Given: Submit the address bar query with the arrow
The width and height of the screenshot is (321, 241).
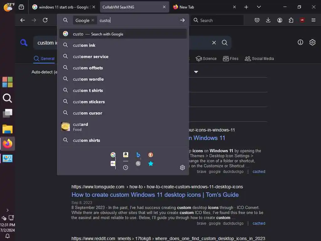Looking at the screenshot, I should [182, 20].
